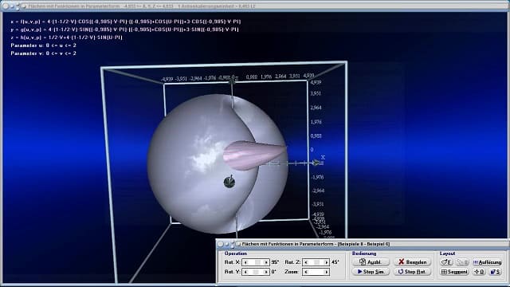
Task: Click the Beenden button with red X
Action: pos(413,262)
